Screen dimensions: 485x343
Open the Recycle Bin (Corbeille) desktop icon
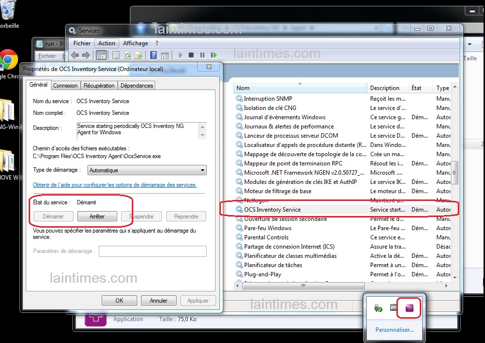(x=8, y=10)
